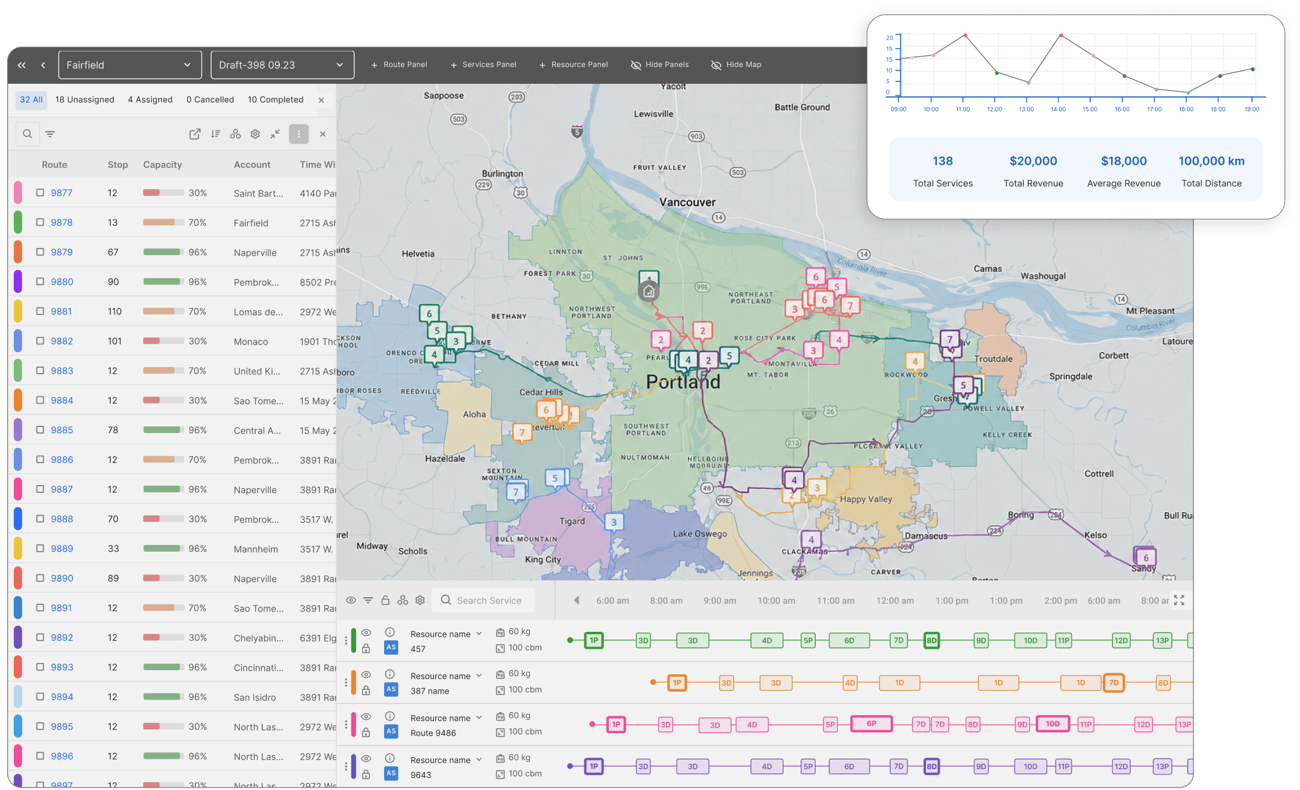Click the Route Panel button
The image size is (1300, 790).
pyautogui.click(x=399, y=65)
